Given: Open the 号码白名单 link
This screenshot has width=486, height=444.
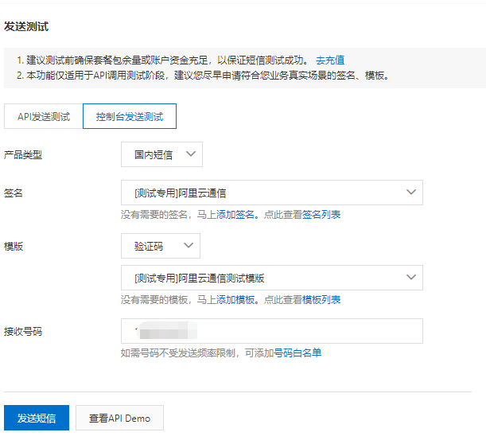Looking at the screenshot, I should pyautogui.click(x=297, y=352).
